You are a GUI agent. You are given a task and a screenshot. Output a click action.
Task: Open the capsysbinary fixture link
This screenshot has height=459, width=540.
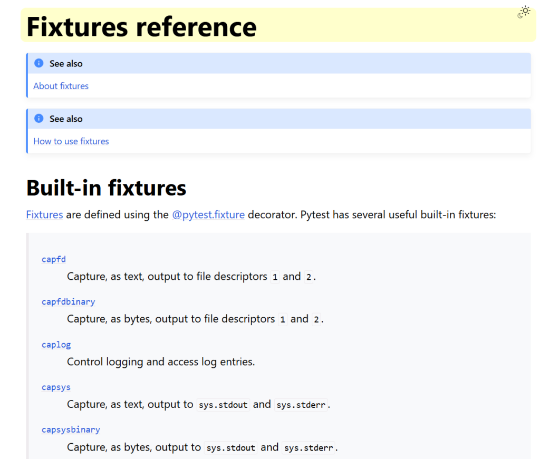coord(71,430)
